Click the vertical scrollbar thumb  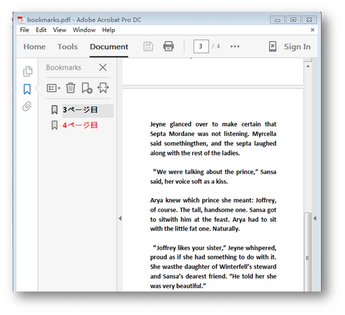(308, 252)
